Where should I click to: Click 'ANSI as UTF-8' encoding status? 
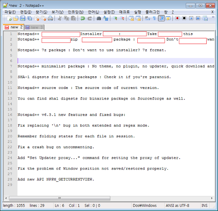pyautogui.click(x=177, y=205)
